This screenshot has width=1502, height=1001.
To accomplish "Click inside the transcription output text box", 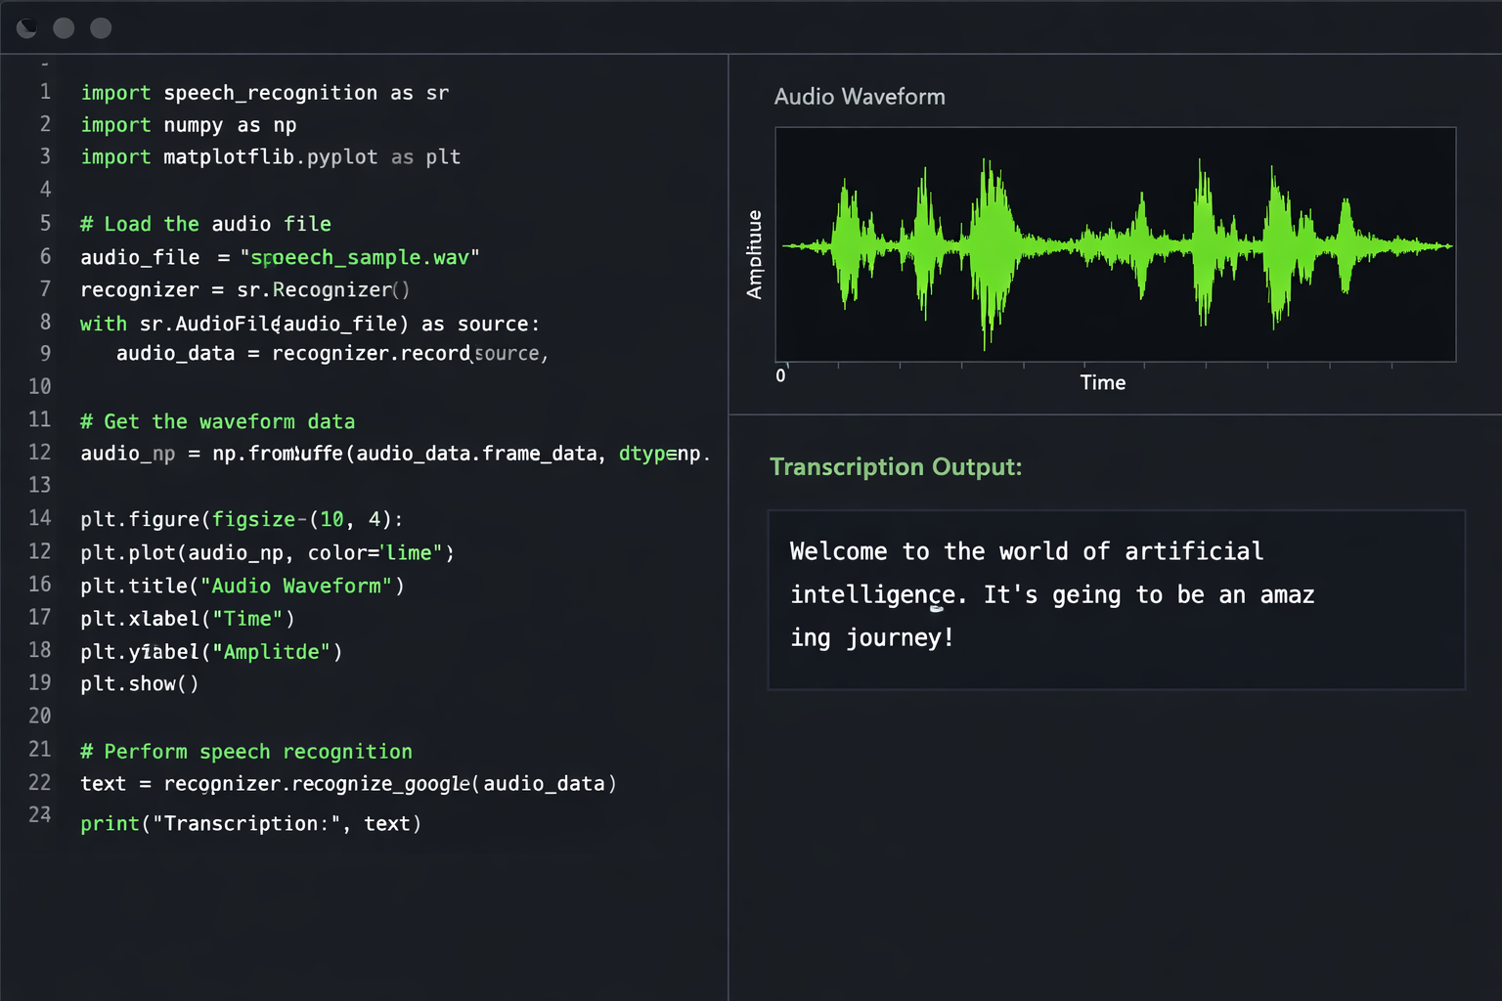I will (x=1116, y=598).
